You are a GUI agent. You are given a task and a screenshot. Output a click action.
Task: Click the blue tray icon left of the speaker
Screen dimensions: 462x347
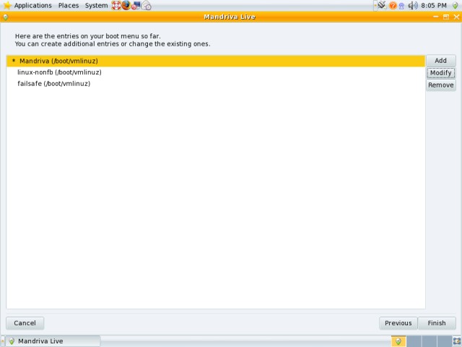(401, 6)
